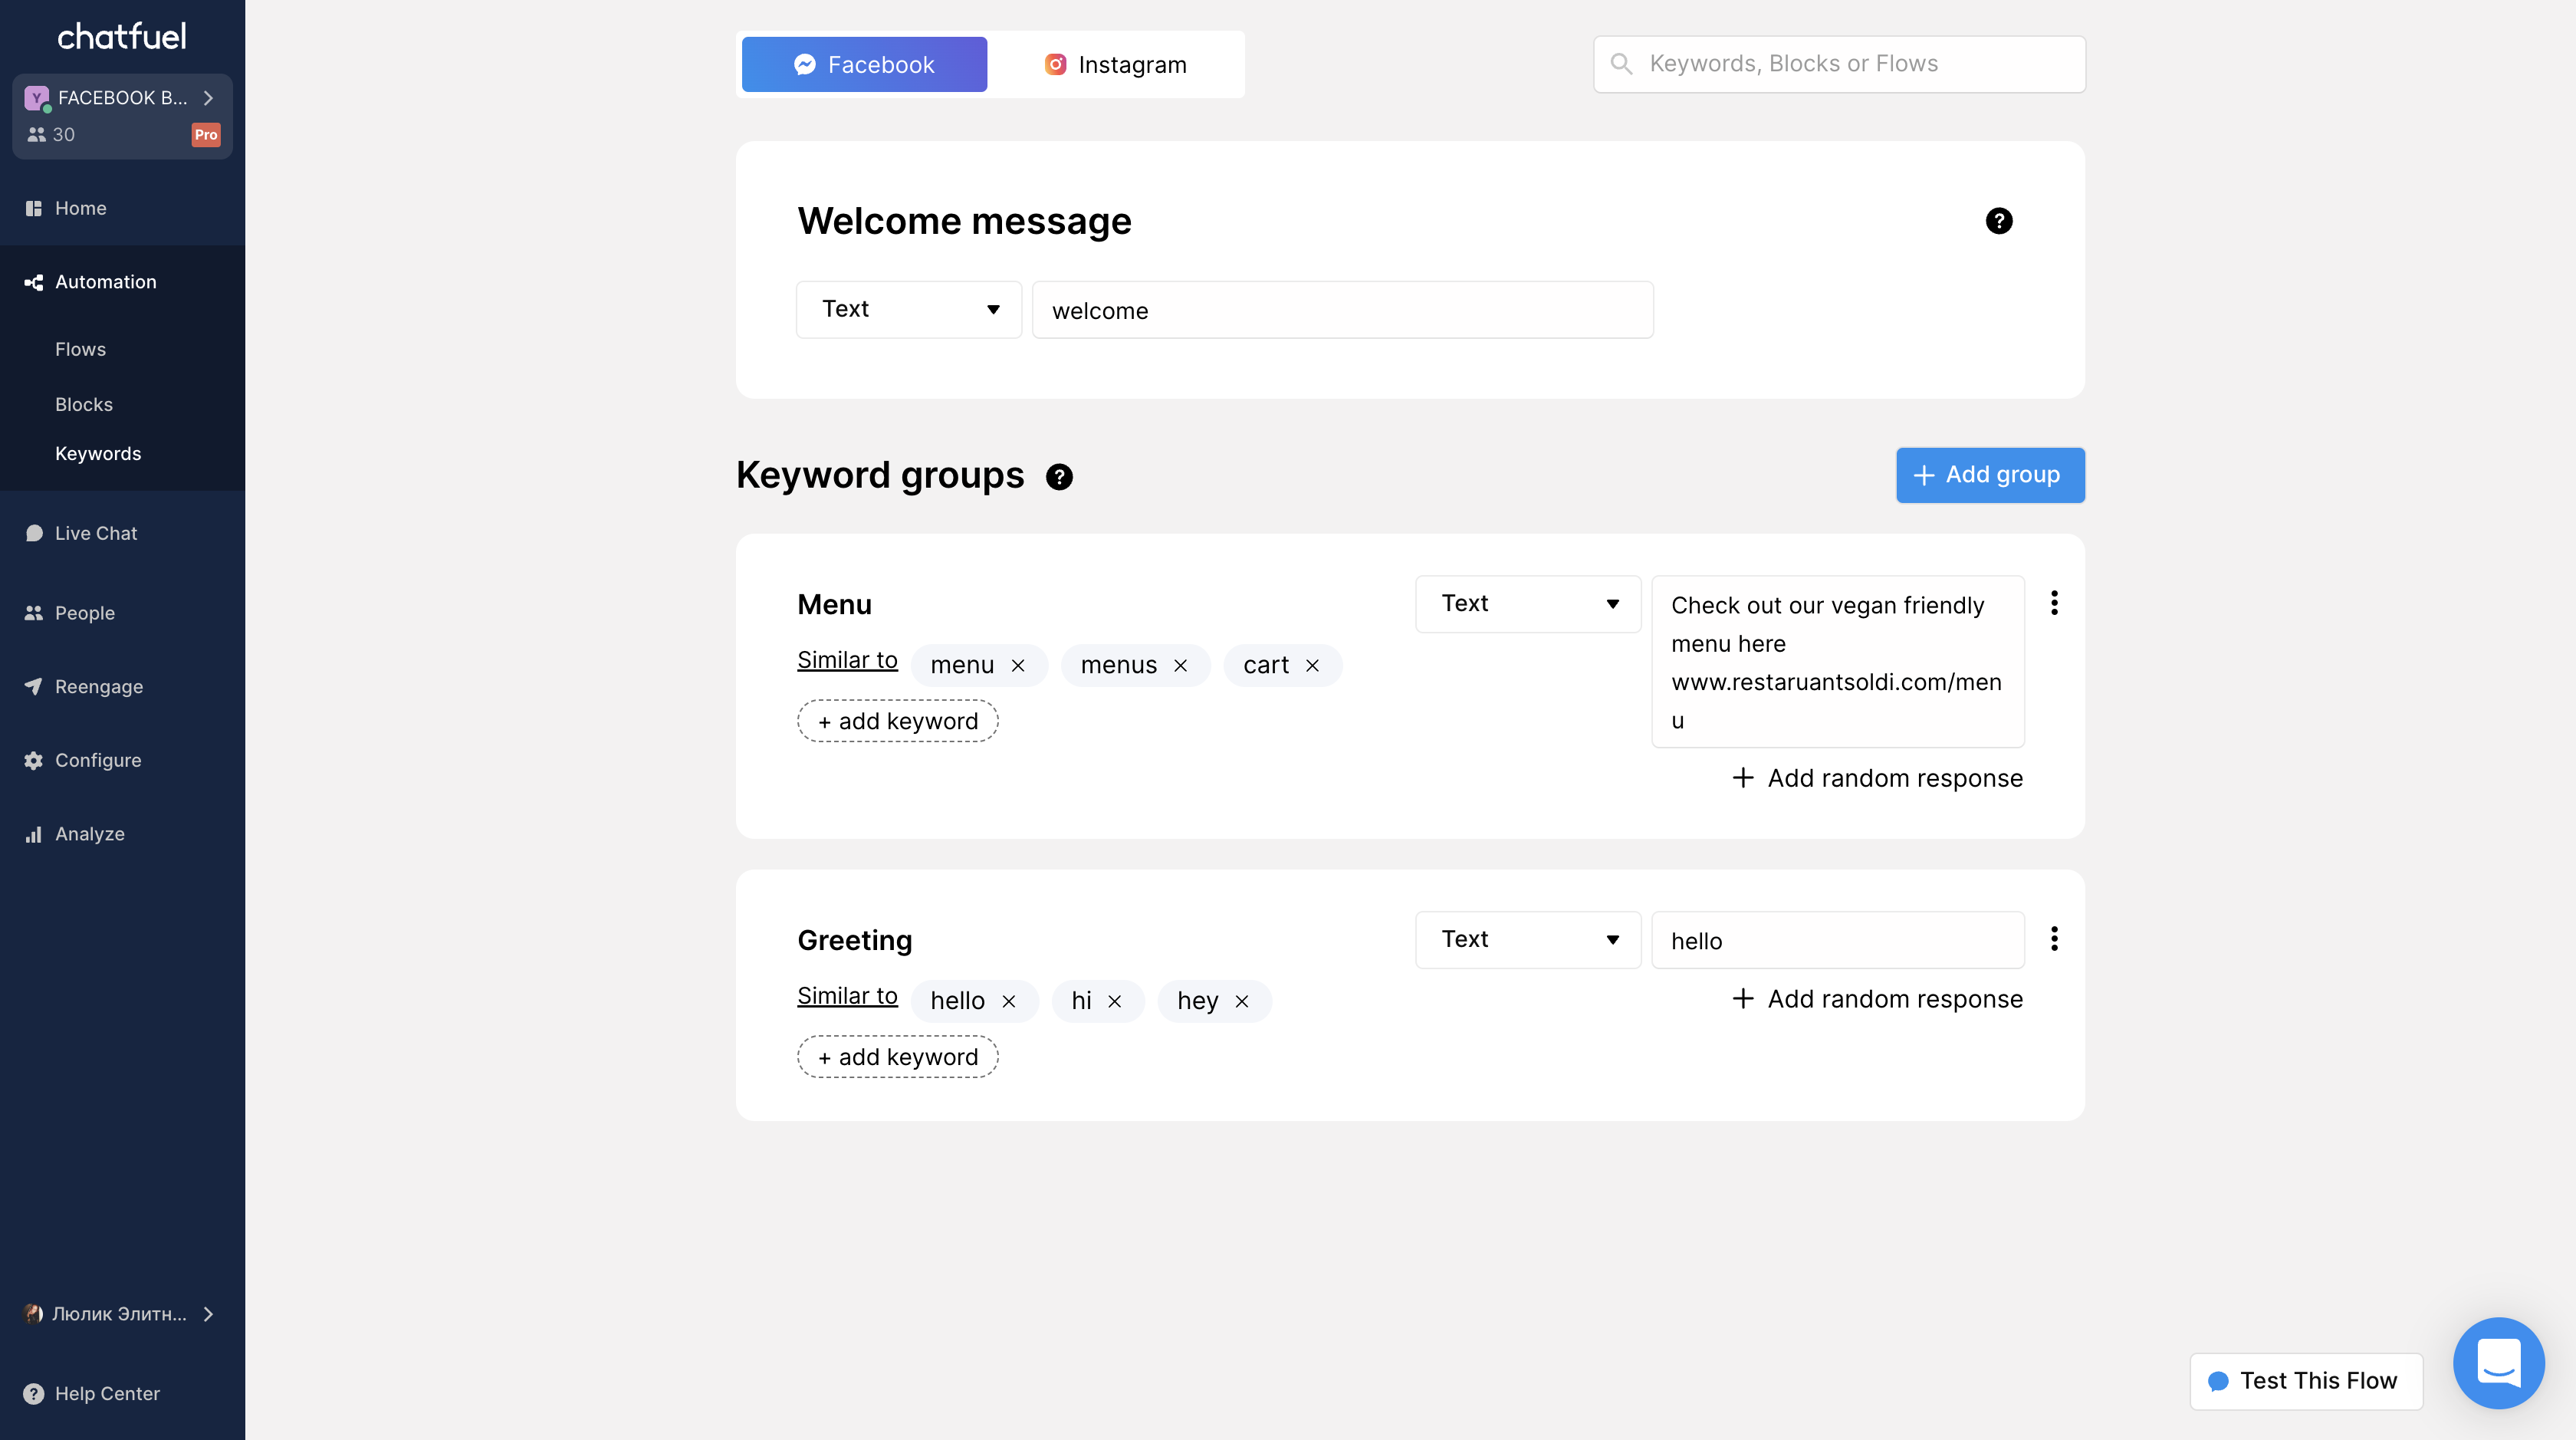The image size is (2576, 1440).
Task: Click the Keyword groups help icon
Action: (x=1059, y=477)
